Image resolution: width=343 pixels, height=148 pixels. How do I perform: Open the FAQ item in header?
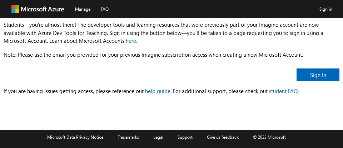click(x=105, y=9)
